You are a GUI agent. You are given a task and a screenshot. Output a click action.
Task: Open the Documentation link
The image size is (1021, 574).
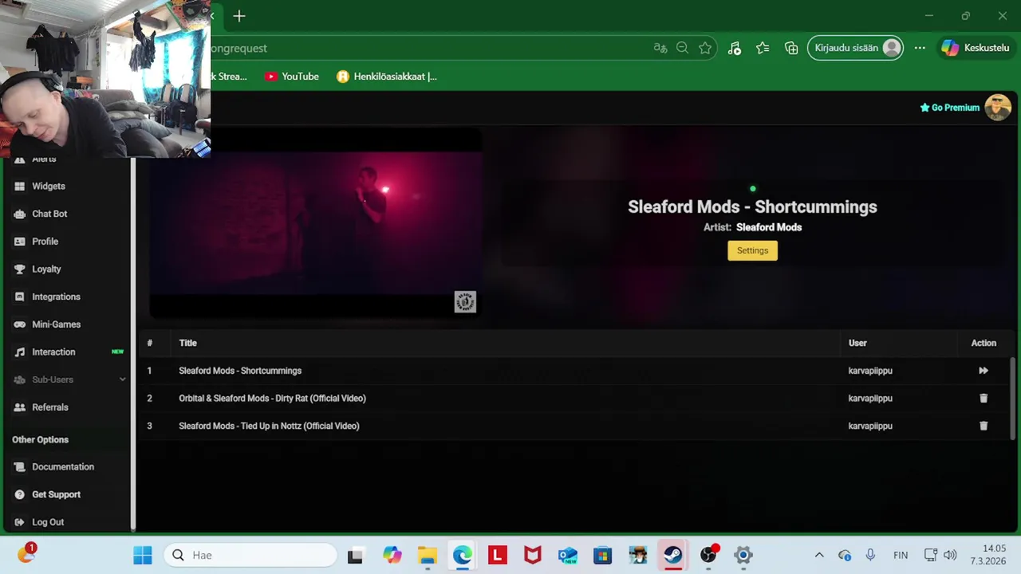63,466
